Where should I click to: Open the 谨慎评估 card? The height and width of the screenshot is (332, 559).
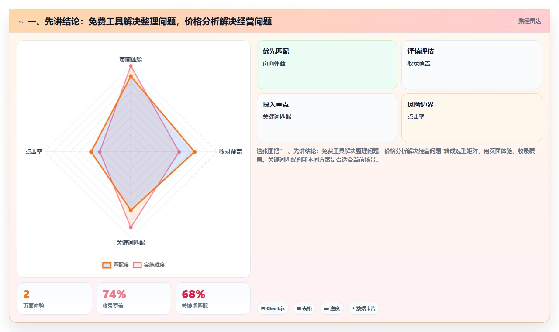[x=472, y=65]
